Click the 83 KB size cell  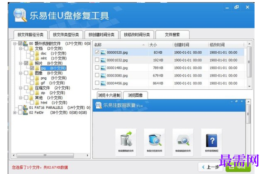click(x=158, y=52)
